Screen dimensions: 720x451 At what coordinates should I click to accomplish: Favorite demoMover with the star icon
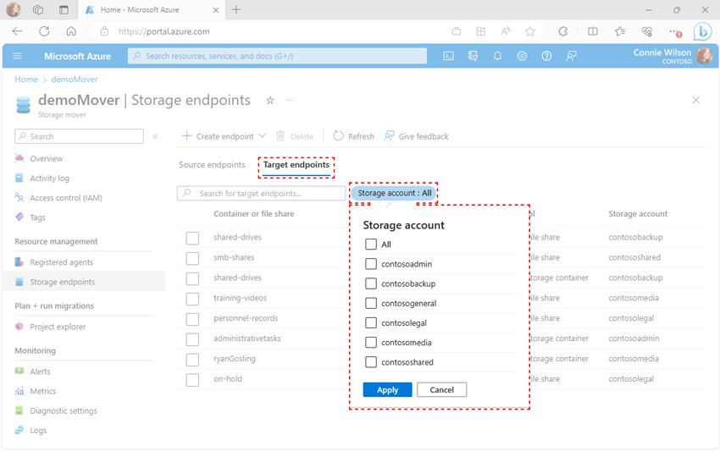click(x=270, y=100)
